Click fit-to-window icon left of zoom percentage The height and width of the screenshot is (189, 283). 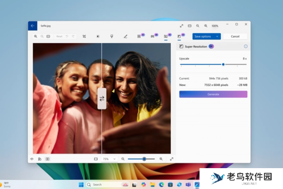96,159
